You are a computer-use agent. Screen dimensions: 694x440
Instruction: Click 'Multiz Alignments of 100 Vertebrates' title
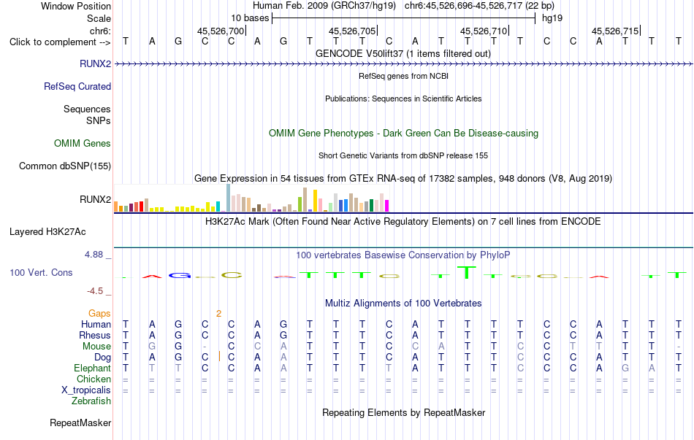403,303
